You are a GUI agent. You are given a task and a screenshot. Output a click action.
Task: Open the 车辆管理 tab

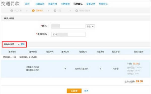pyautogui.click(x=65, y=4)
